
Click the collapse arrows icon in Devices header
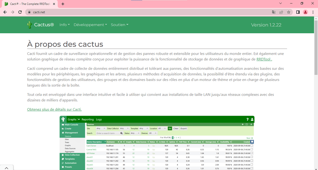(x=251, y=124)
